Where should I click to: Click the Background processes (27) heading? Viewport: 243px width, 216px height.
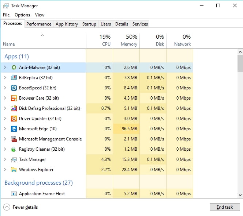click(38, 183)
